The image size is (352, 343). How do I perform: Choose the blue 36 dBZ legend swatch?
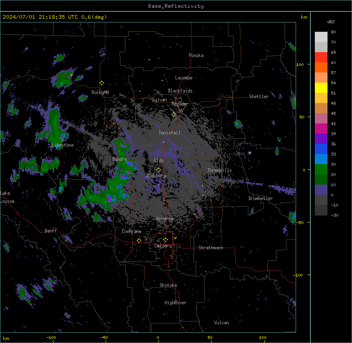(x=321, y=149)
